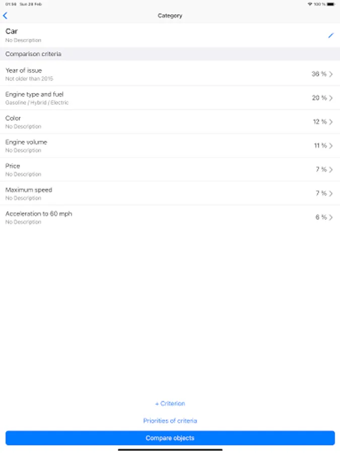Screen dimensions: 340x453
Task: Expand Year of issue chevron
Action: pyautogui.click(x=331, y=74)
